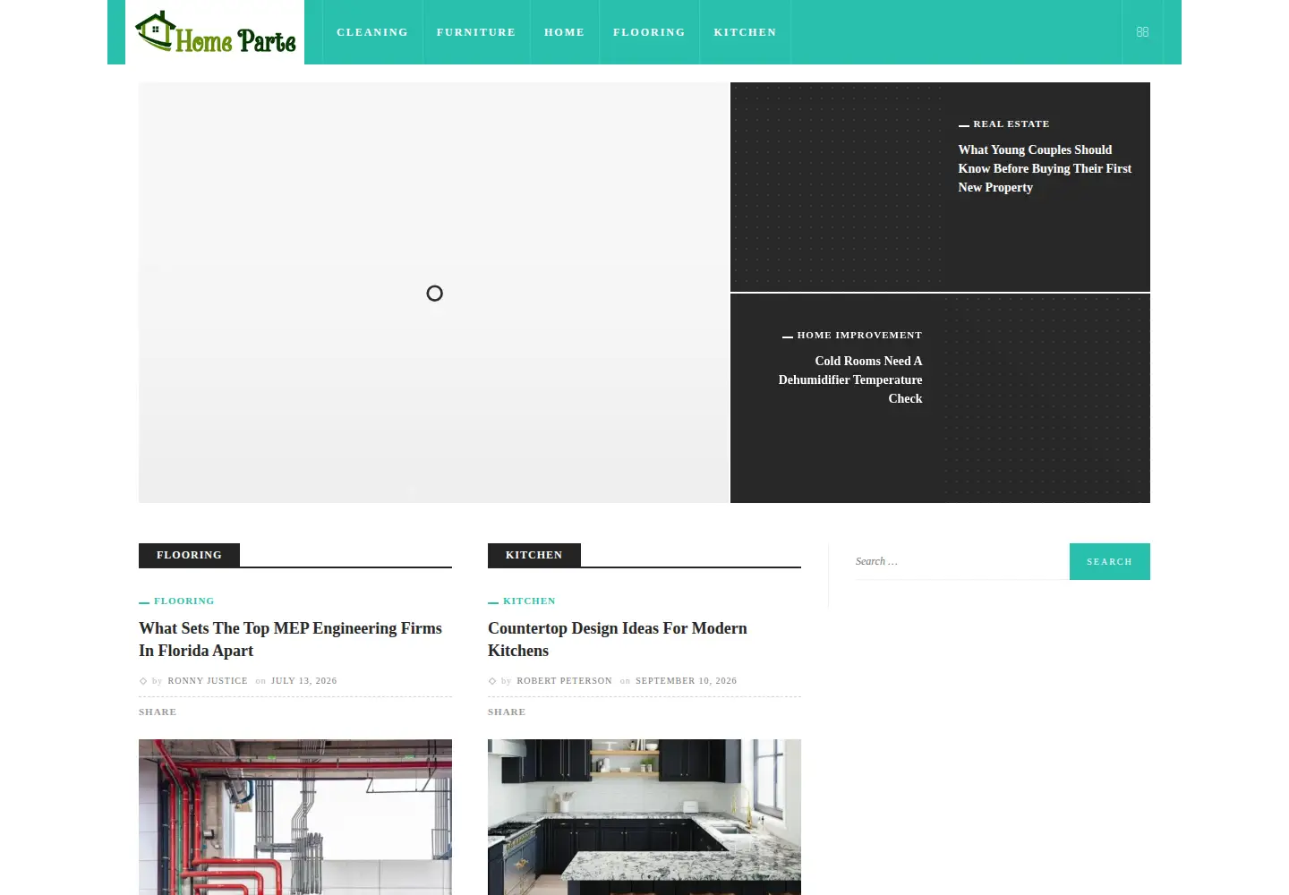This screenshot has width=1289, height=895.
Task: Open the grid menu icon in header
Action: (x=1142, y=32)
